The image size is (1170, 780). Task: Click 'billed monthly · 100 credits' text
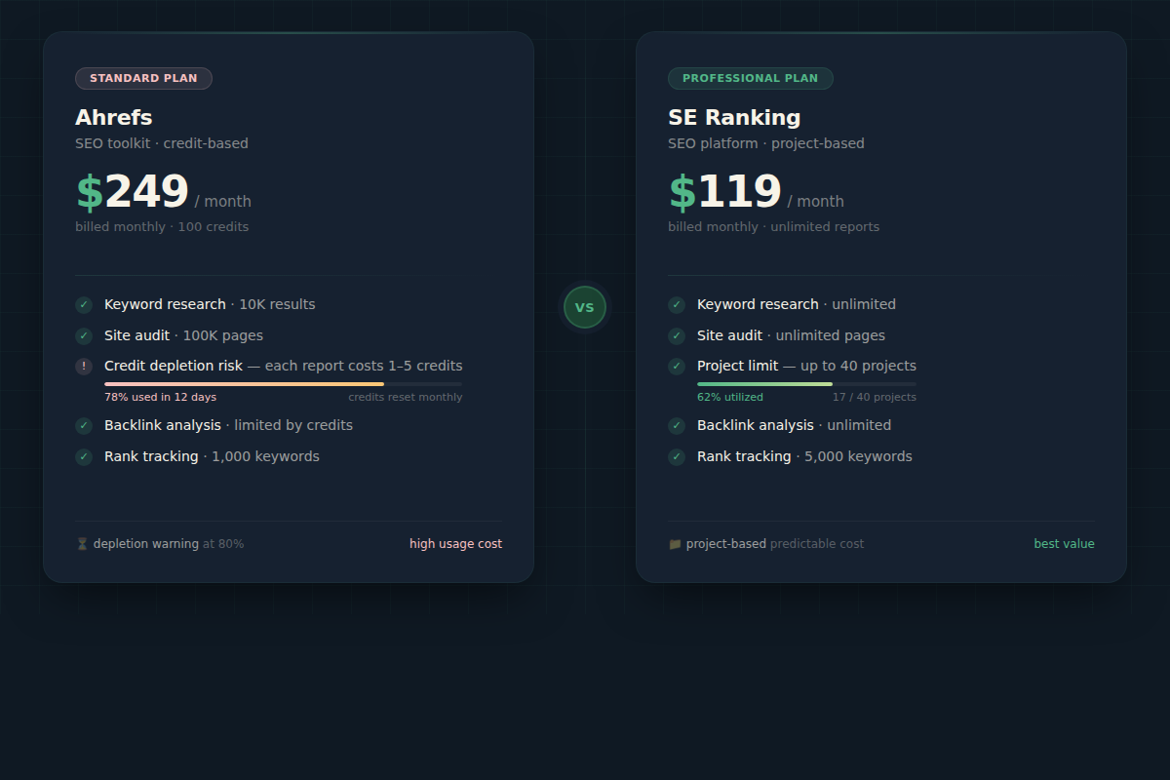(162, 227)
